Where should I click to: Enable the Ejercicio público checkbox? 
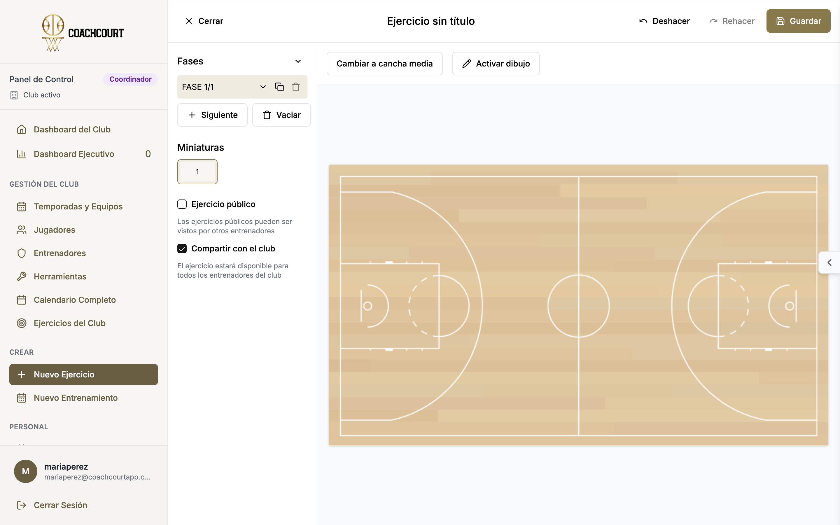coord(182,204)
